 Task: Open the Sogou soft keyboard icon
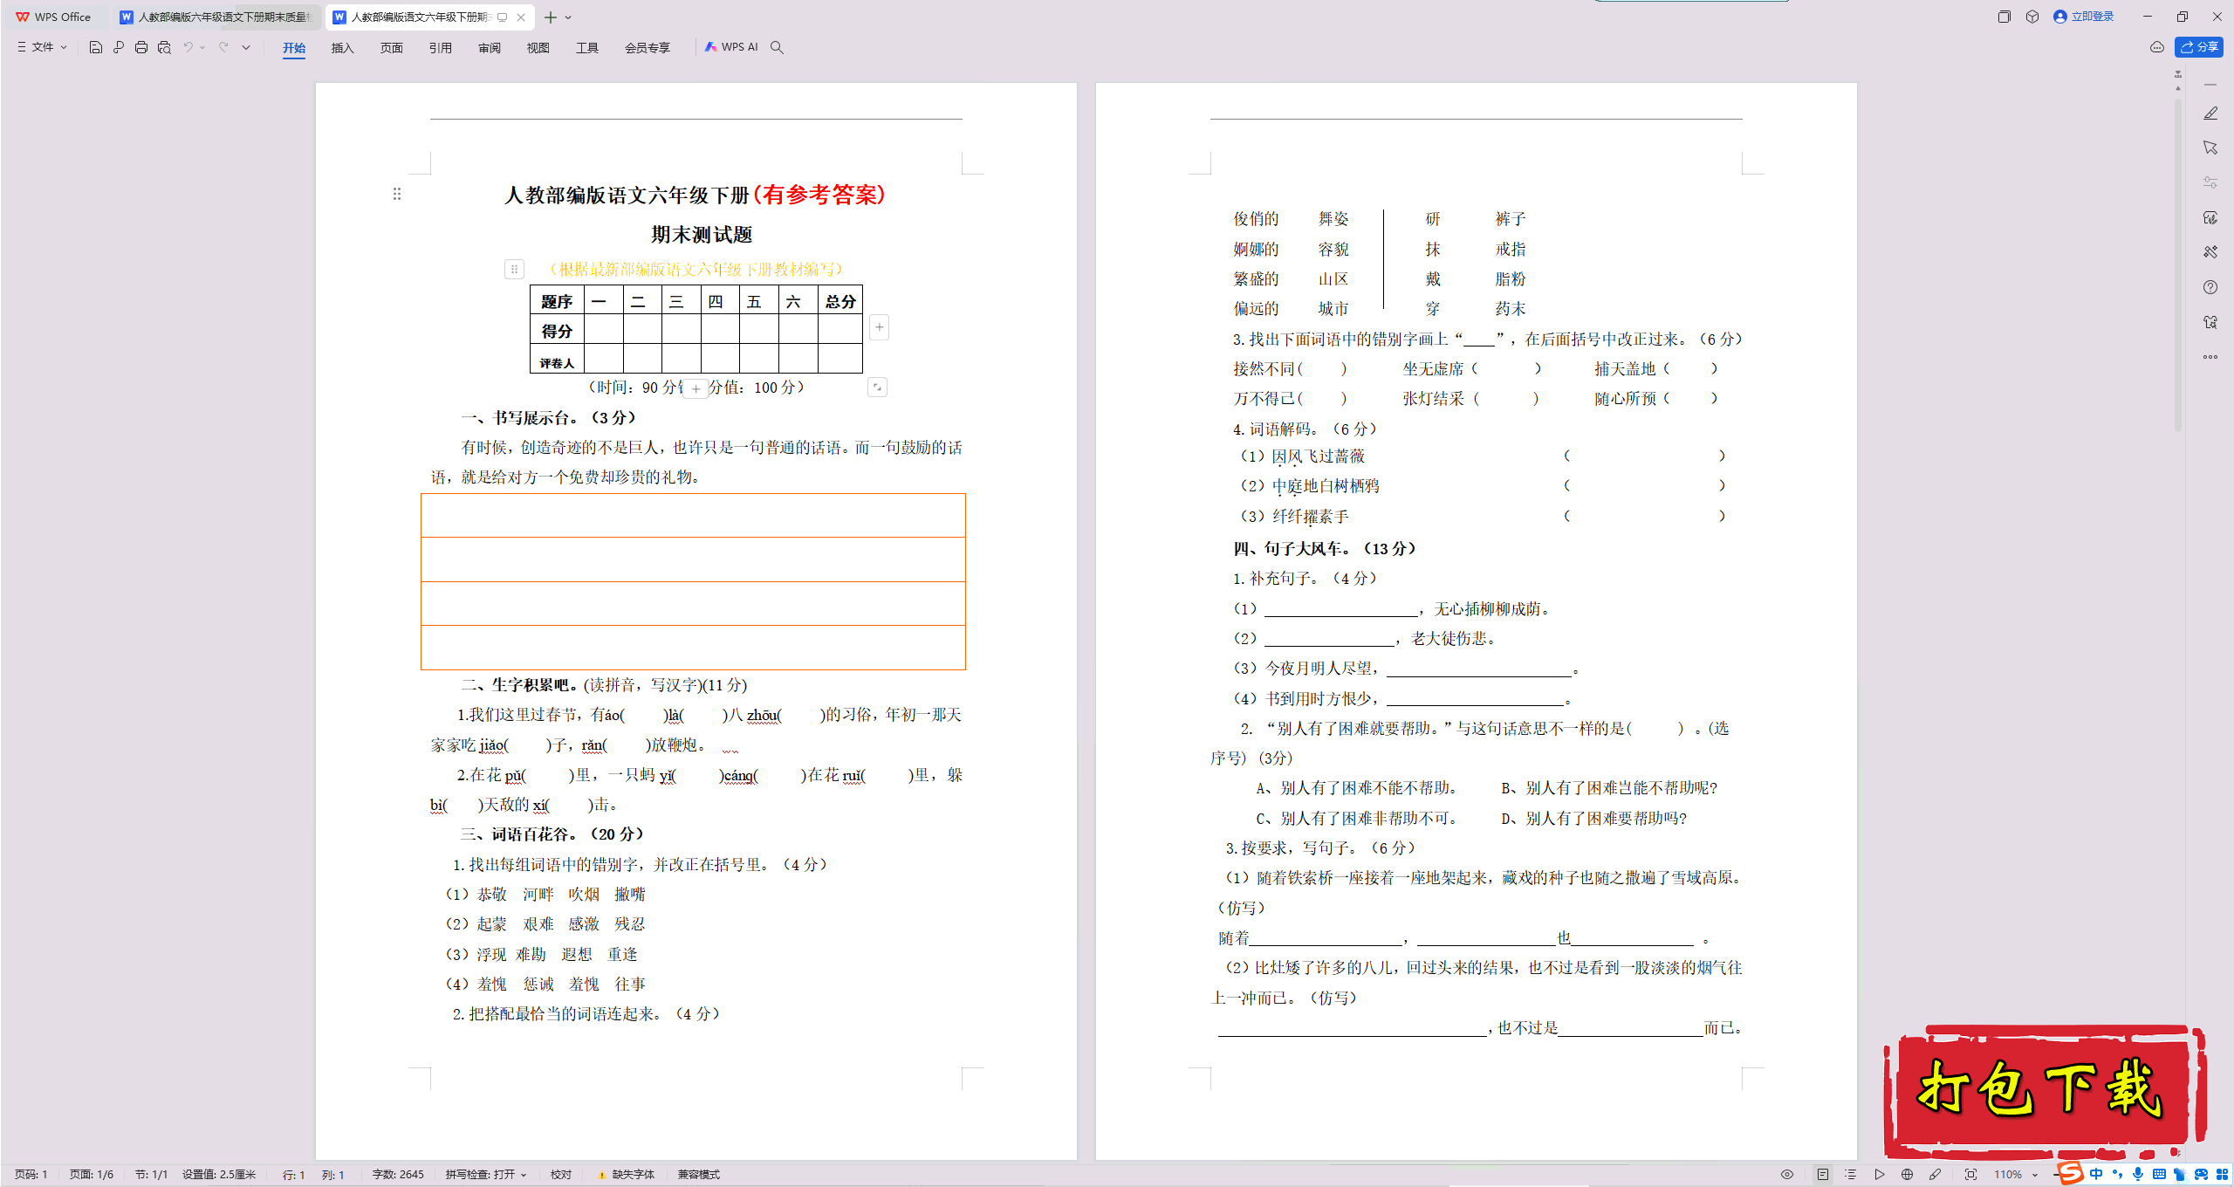tap(2159, 1174)
